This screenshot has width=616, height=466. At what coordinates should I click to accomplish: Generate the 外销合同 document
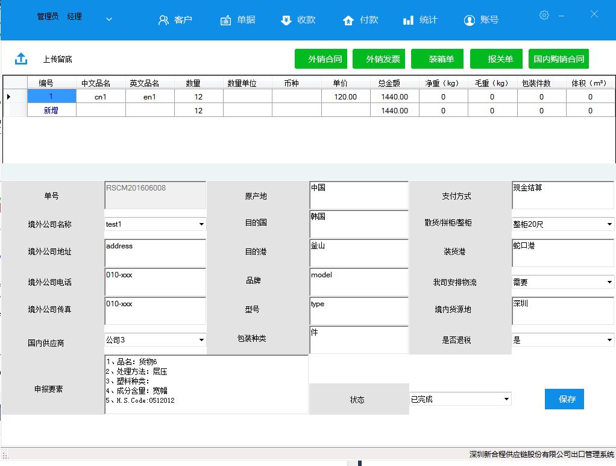tap(322, 59)
